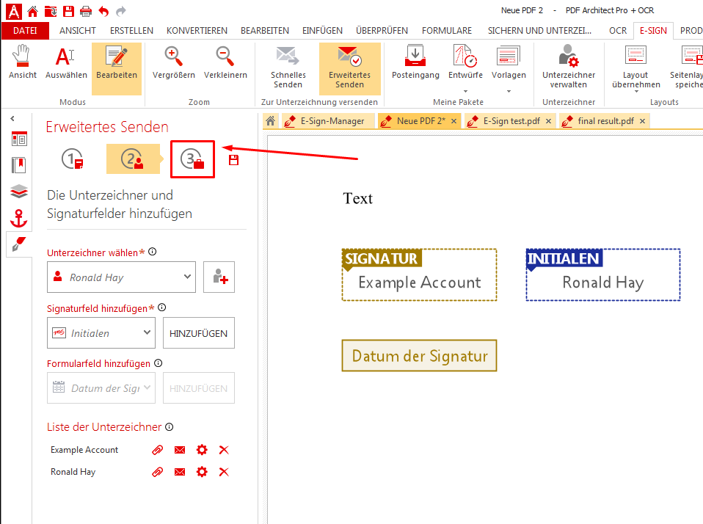703x524 pixels.
Task: Click the info icon beside Unterzeichner wählen
Action: [153, 252]
